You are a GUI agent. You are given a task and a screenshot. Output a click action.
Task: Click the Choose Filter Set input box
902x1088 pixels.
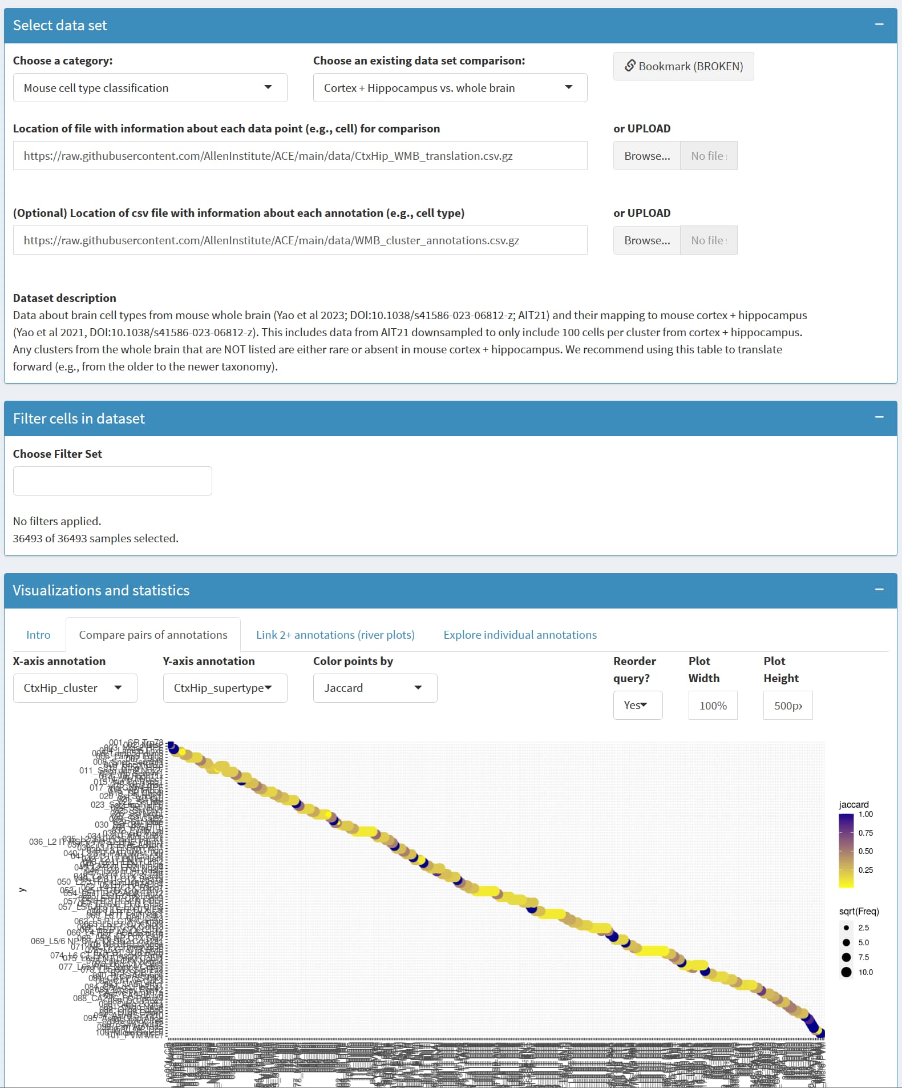[x=112, y=481]
